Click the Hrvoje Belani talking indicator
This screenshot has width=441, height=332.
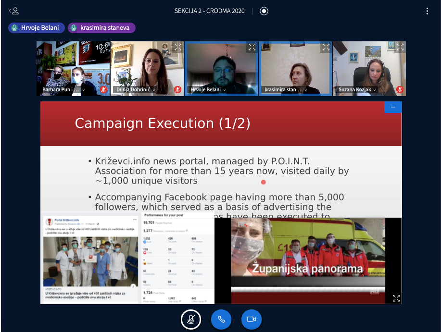pyautogui.click(x=36, y=28)
